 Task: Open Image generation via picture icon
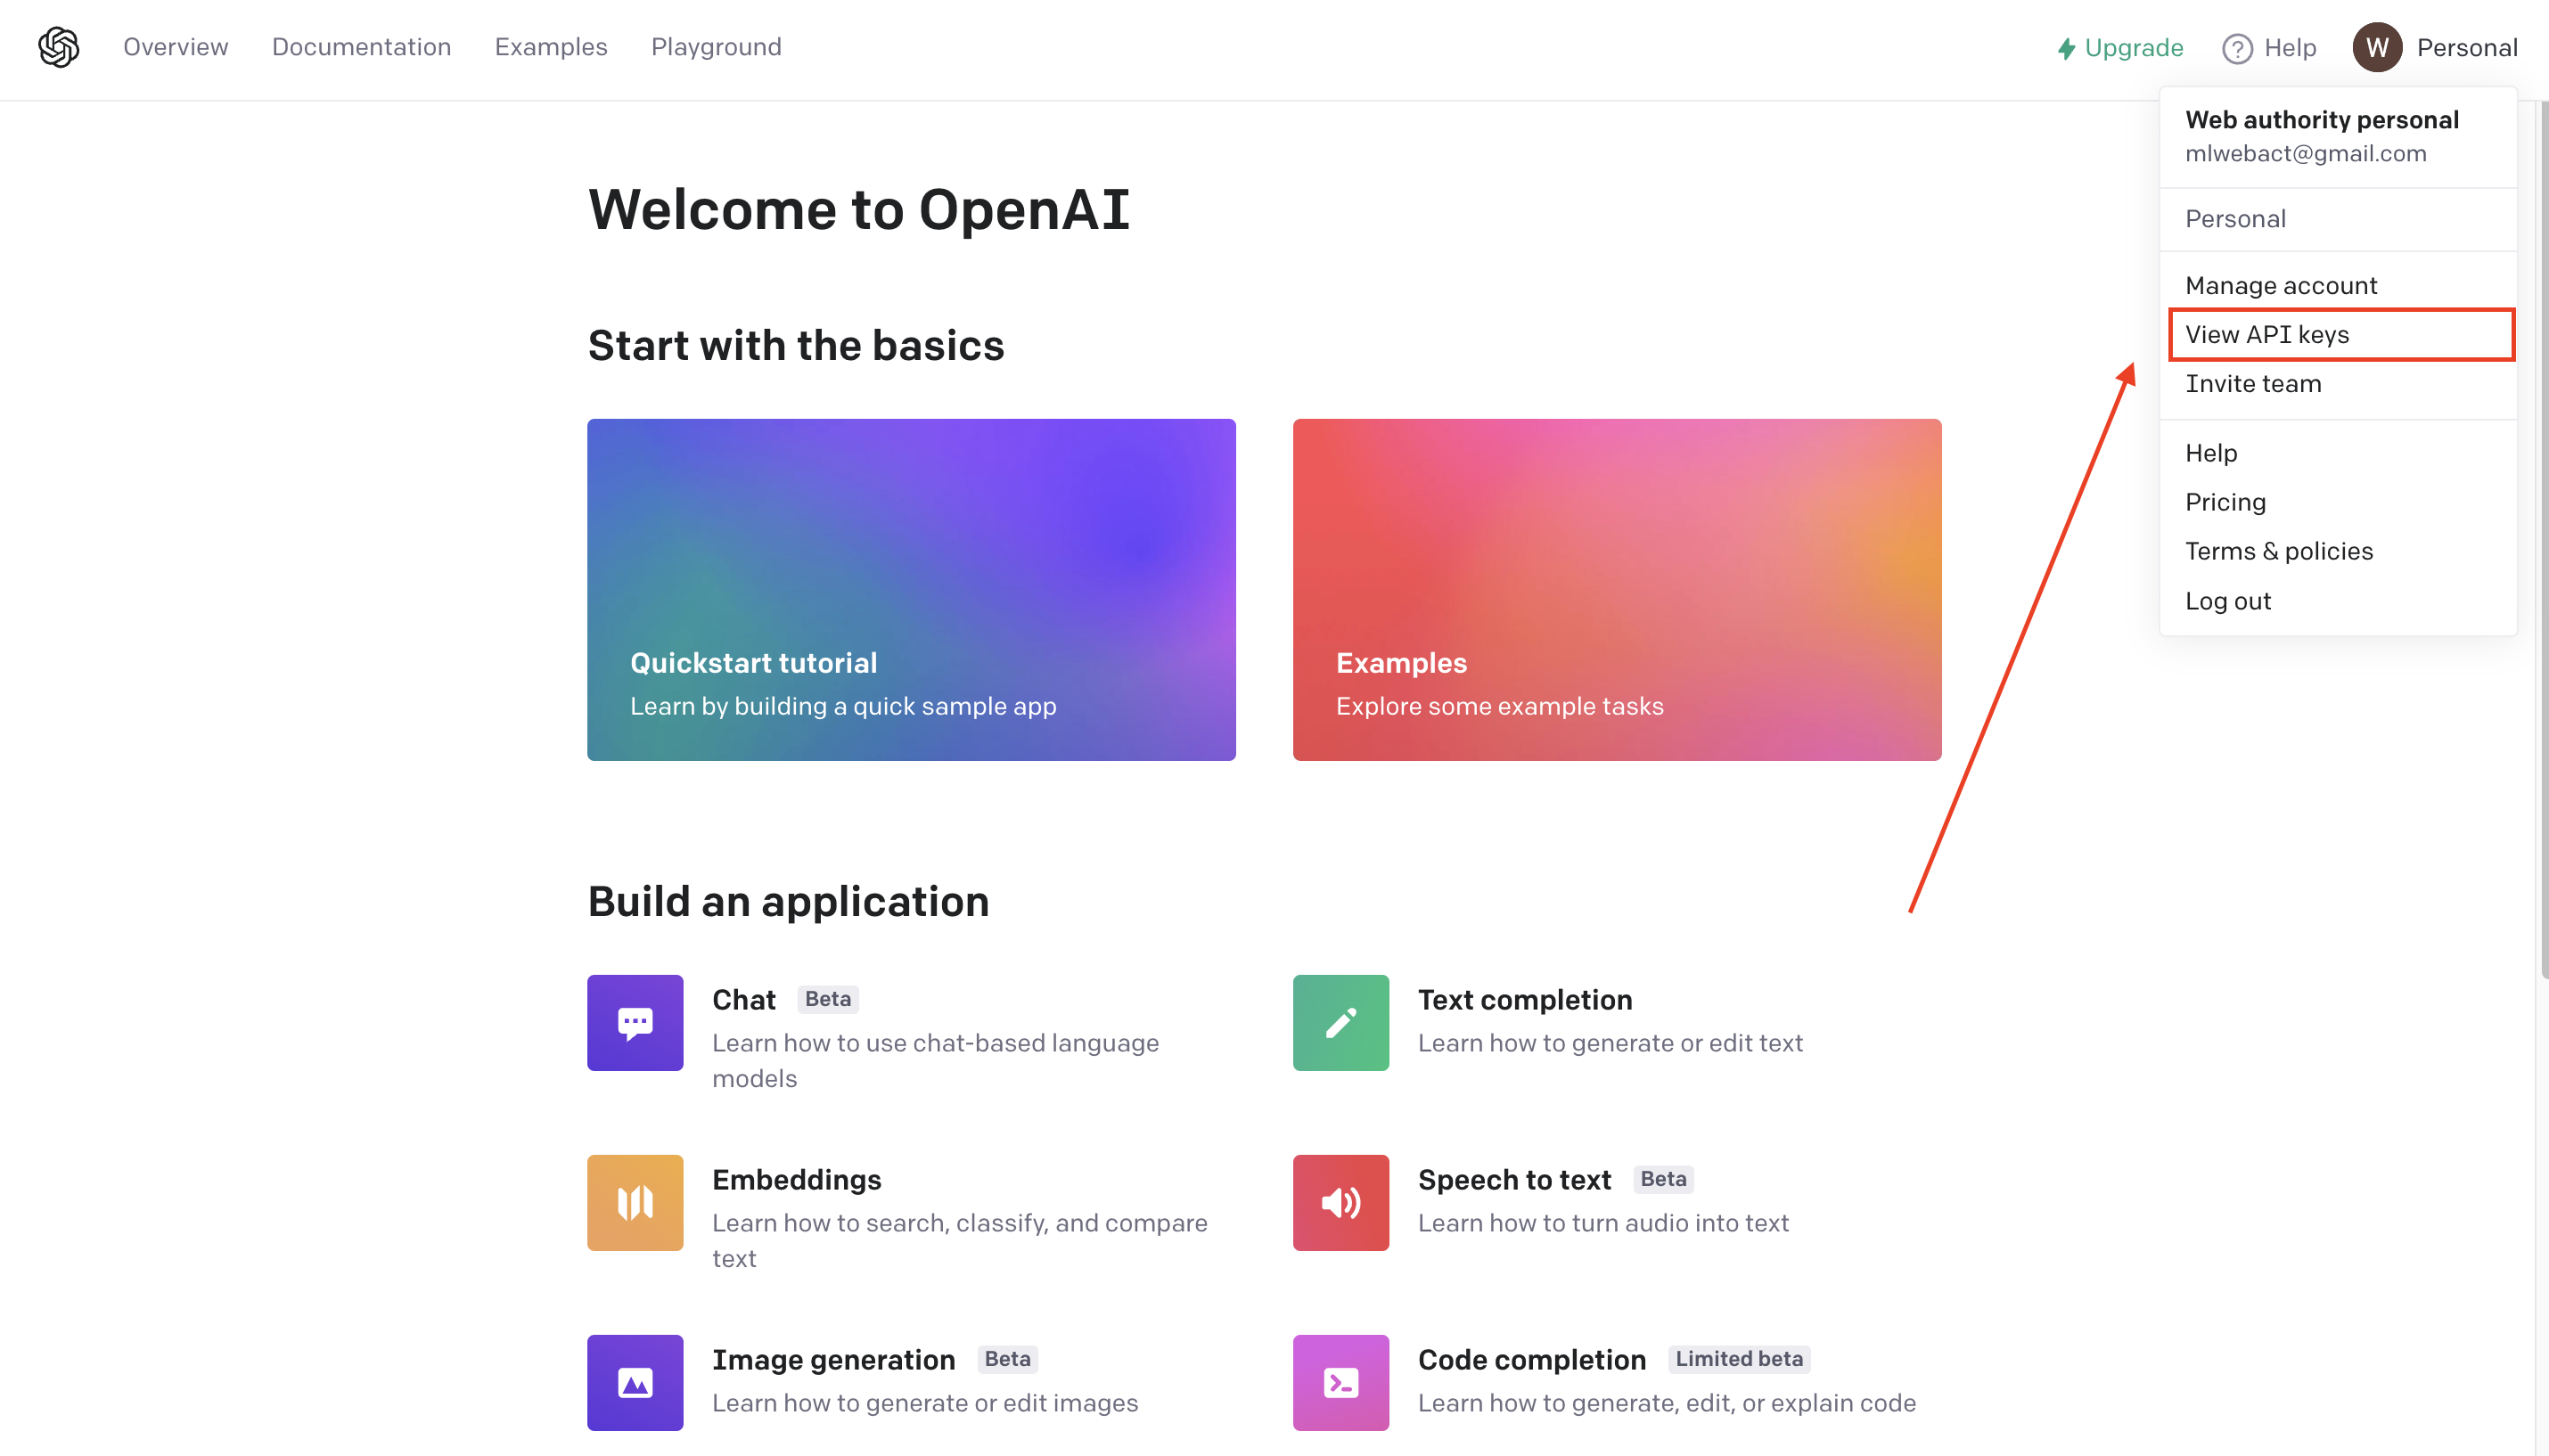pyautogui.click(x=635, y=1382)
